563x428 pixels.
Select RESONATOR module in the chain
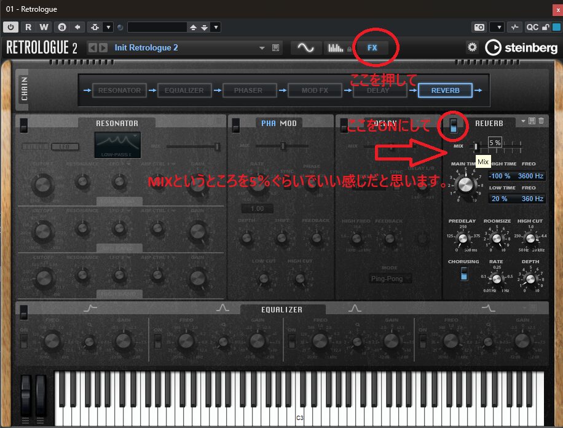119,90
